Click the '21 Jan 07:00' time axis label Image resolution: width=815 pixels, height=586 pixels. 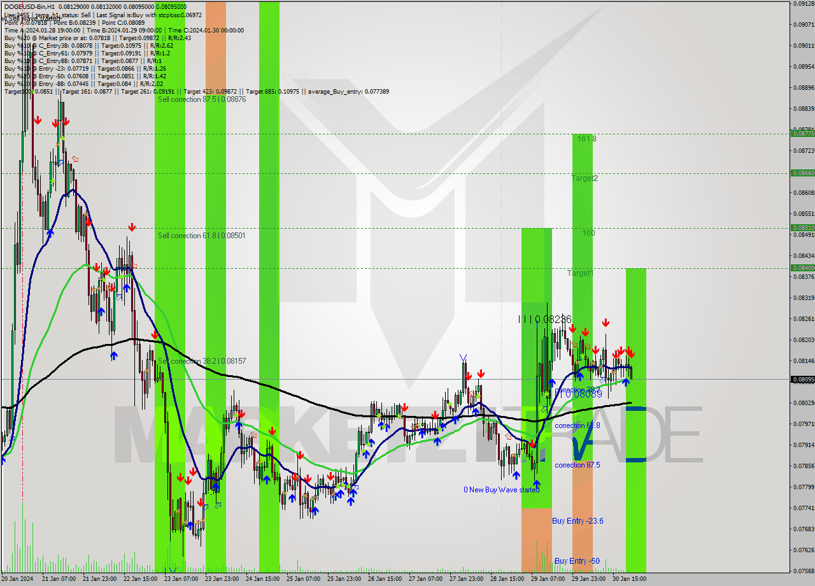tap(59, 579)
